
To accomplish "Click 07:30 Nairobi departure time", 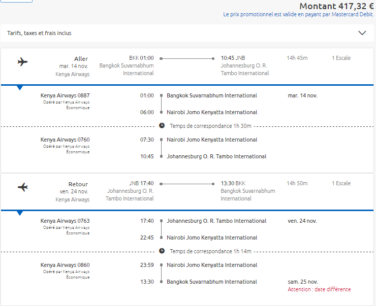I will pos(147,140).
